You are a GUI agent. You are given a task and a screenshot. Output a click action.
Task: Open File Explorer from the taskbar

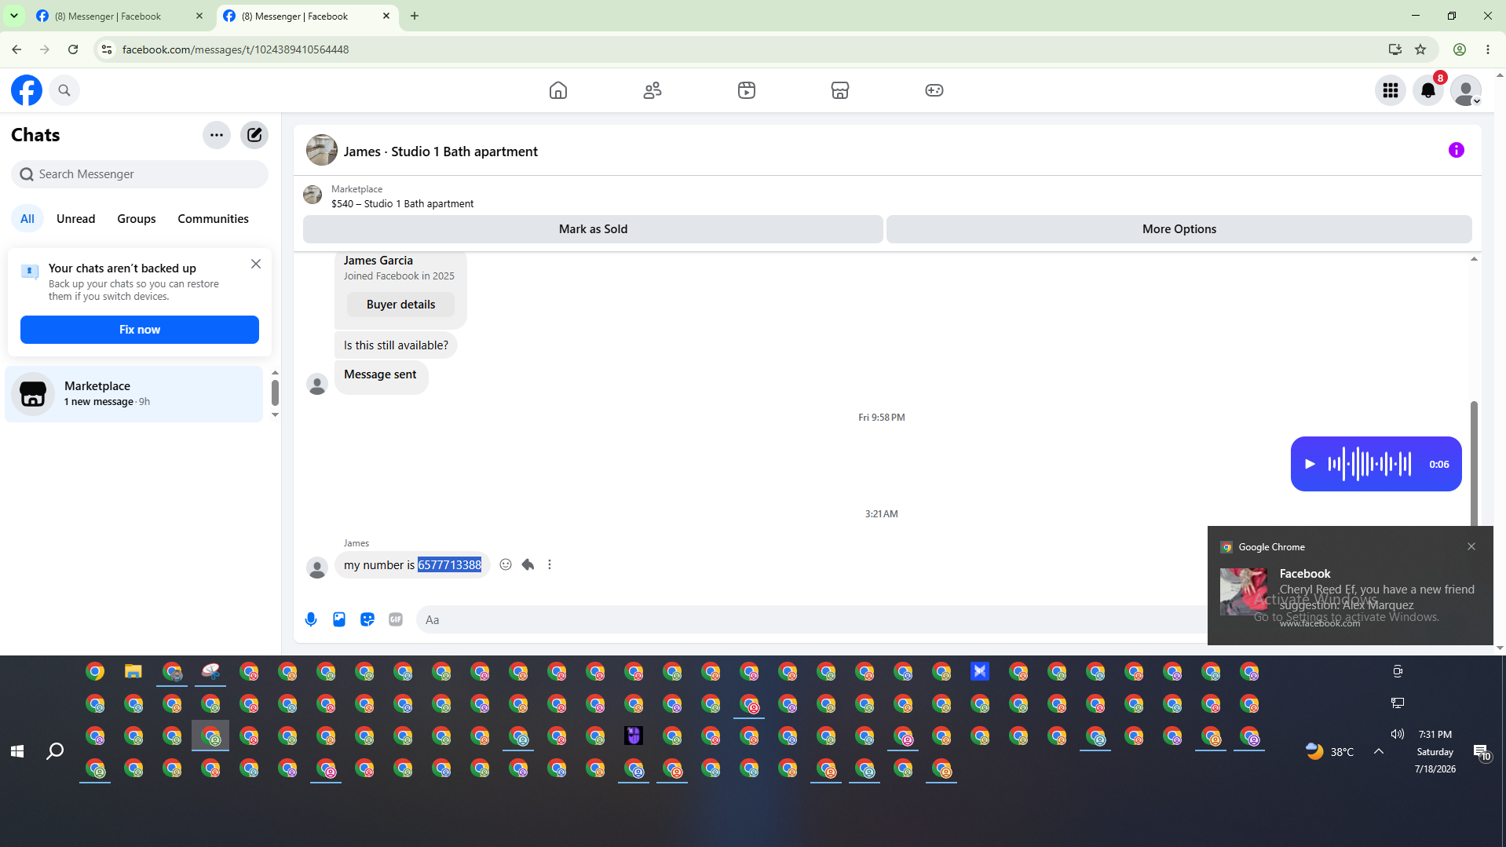(133, 672)
